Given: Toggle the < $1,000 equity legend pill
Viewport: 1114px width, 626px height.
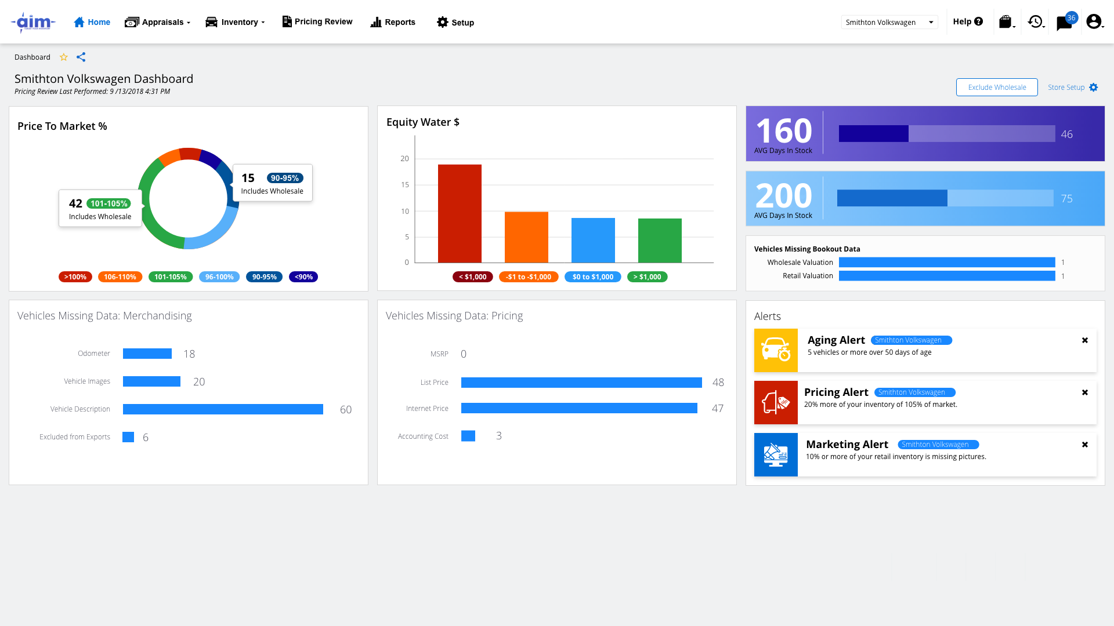Looking at the screenshot, I should click(472, 277).
